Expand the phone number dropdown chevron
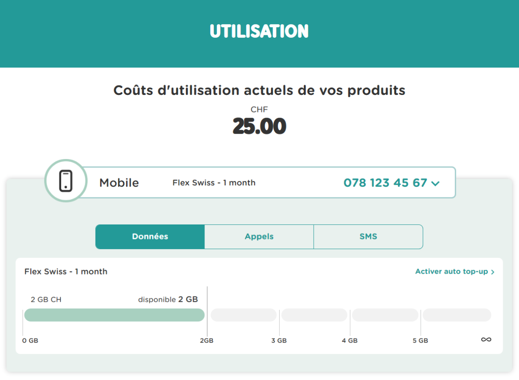519x380 pixels. click(x=435, y=184)
